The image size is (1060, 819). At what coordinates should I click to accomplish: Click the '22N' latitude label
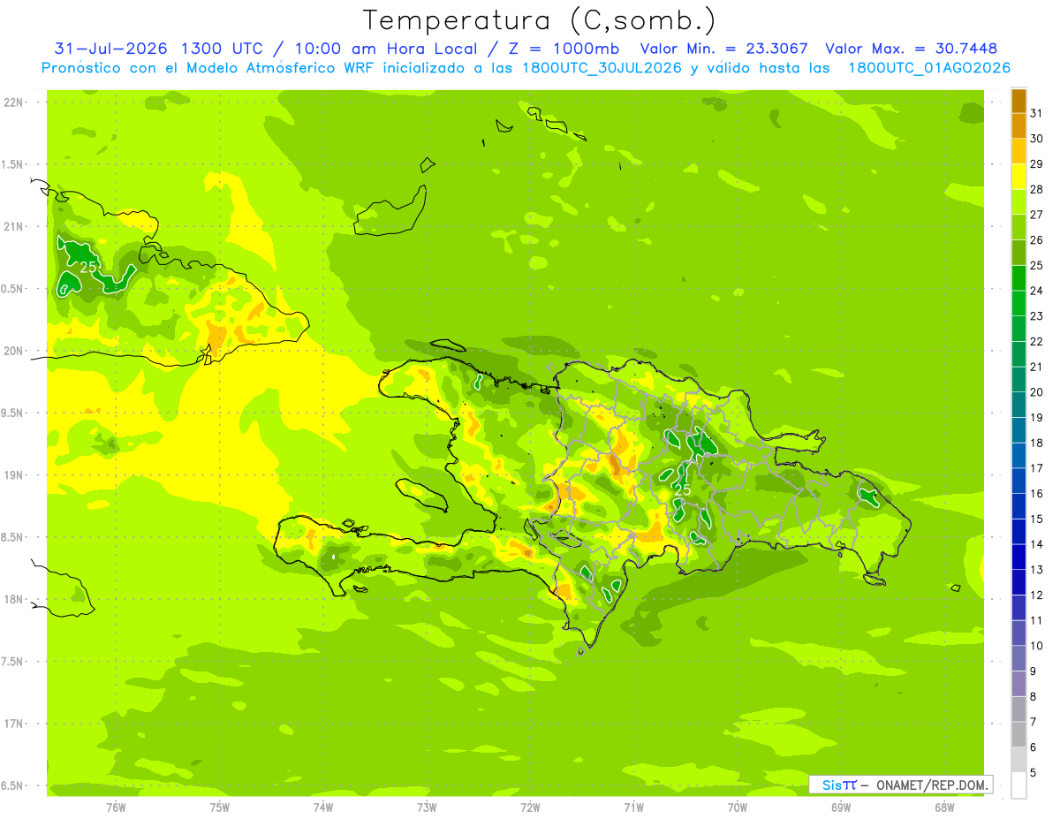point(13,102)
